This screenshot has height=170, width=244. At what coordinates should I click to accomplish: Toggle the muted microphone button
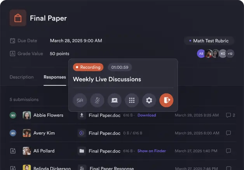(97, 100)
